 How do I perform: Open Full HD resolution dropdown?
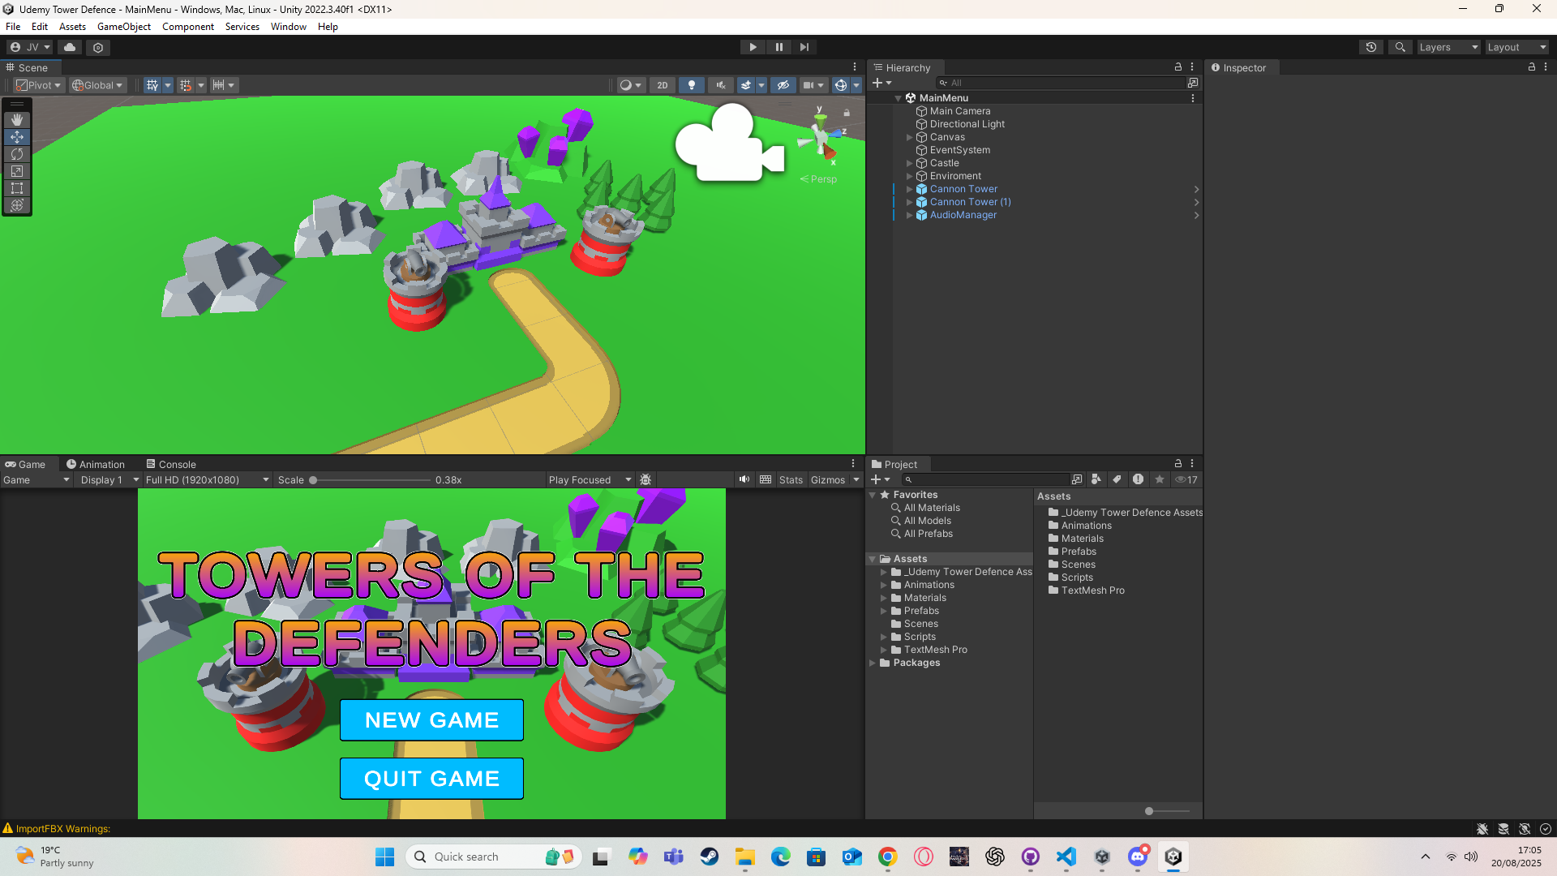click(207, 479)
